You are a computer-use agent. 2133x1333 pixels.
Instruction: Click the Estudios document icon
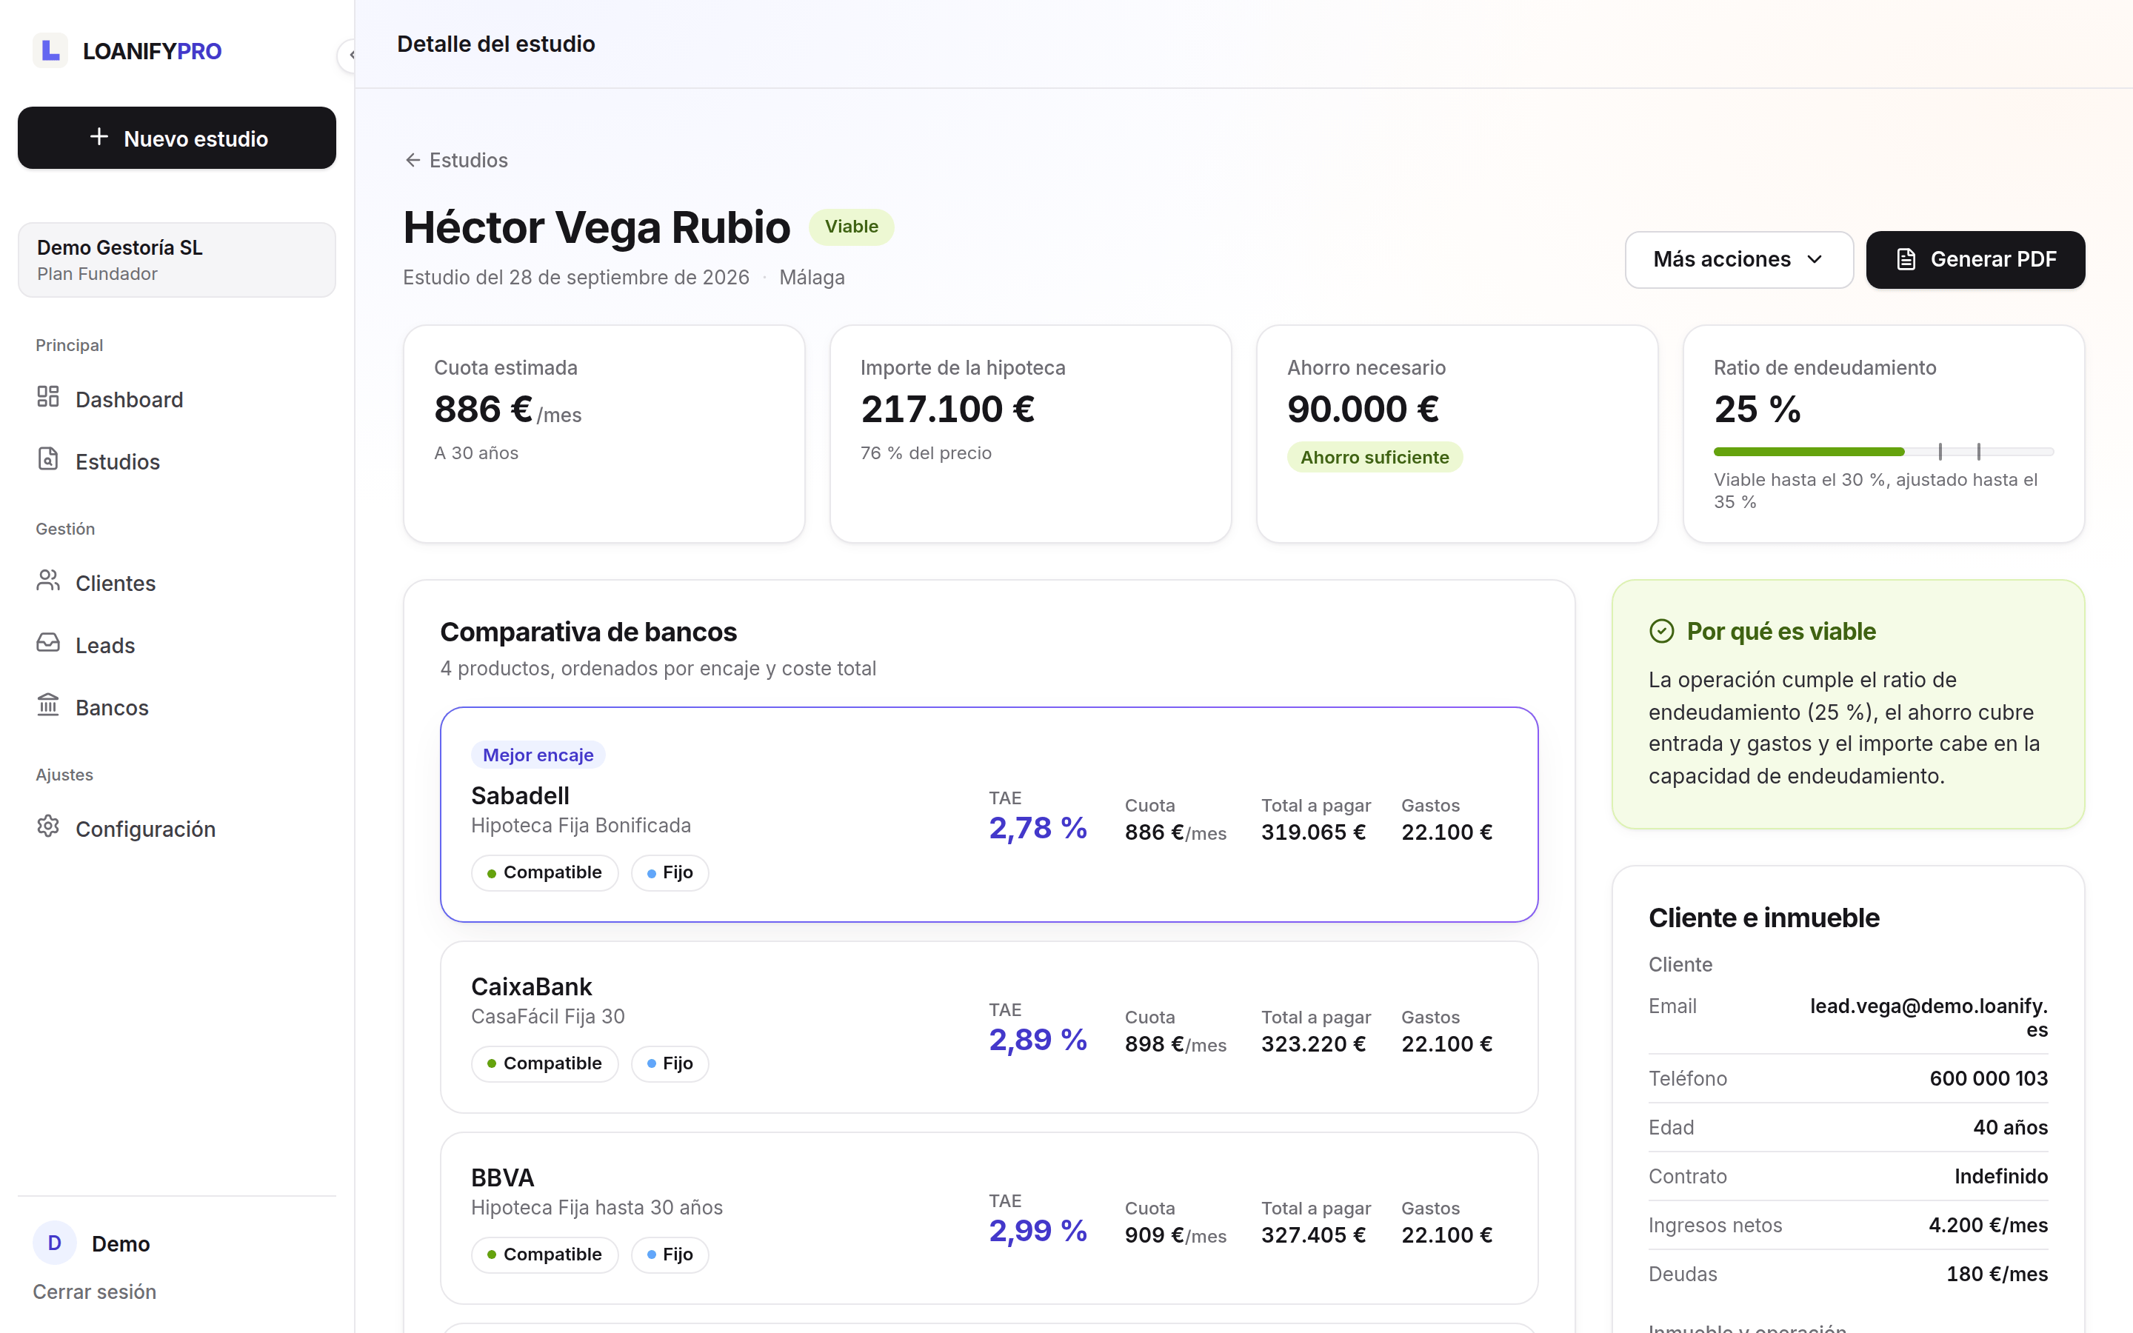48,459
